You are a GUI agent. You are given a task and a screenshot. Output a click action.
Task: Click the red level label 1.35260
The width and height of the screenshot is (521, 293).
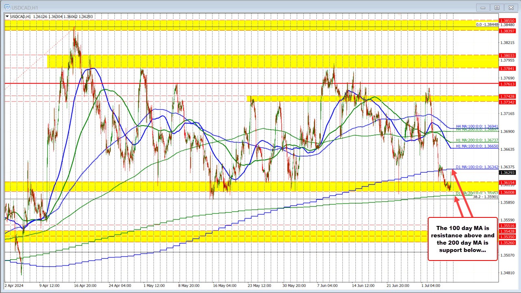pyautogui.click(x=508, y=242)
